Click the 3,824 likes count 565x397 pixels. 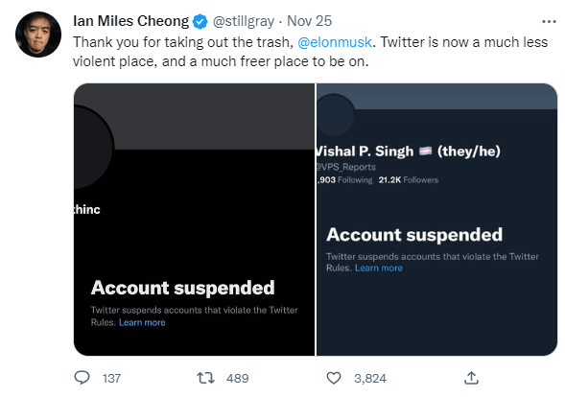pyautogui.click(x=370, y=378)
